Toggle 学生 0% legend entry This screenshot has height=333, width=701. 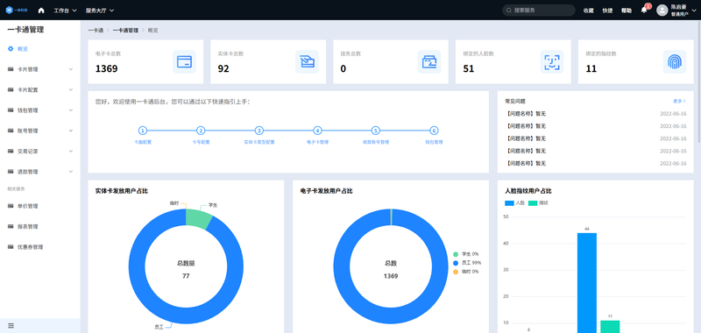(x=465, y=254)
